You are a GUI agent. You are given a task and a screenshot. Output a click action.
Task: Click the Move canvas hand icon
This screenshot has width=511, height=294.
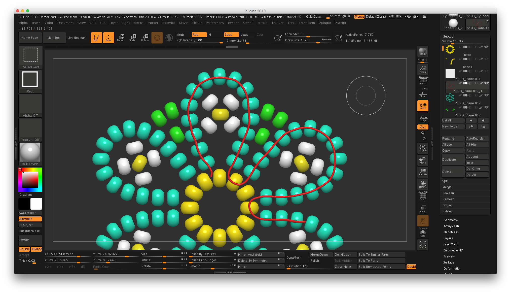coord(423,160)
